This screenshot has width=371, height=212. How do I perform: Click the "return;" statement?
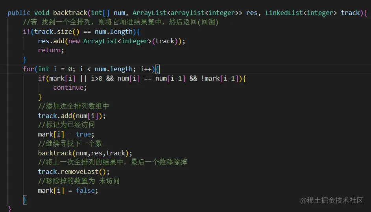pos(51,50)
